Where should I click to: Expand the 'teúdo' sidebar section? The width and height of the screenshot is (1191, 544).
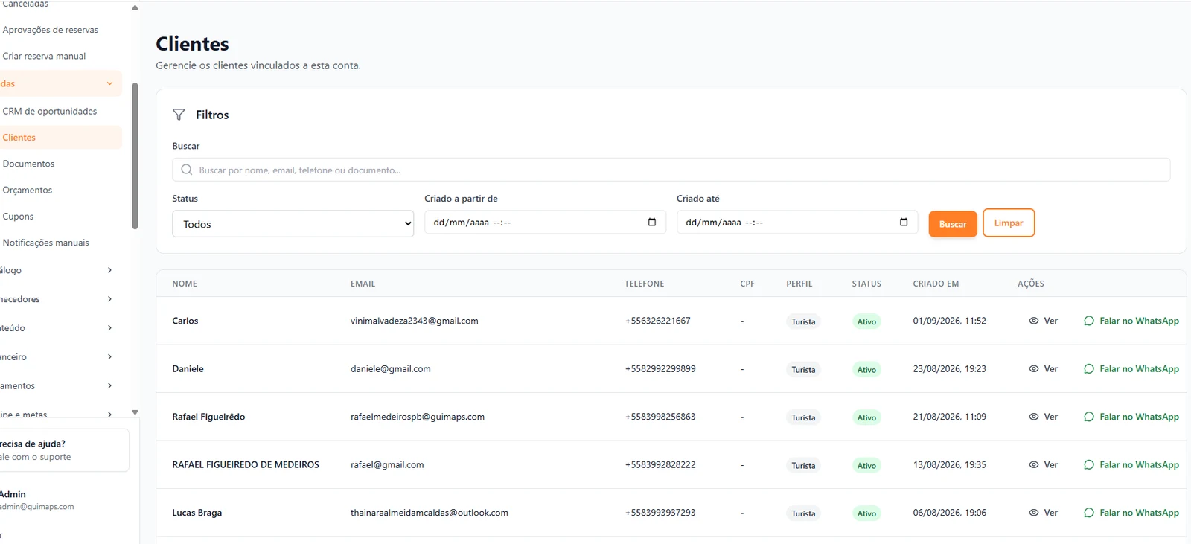(x=109, y=328)
